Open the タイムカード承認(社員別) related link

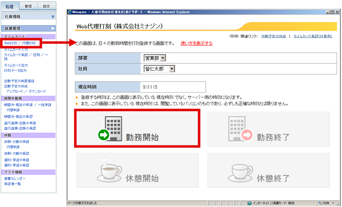[313, 36]
